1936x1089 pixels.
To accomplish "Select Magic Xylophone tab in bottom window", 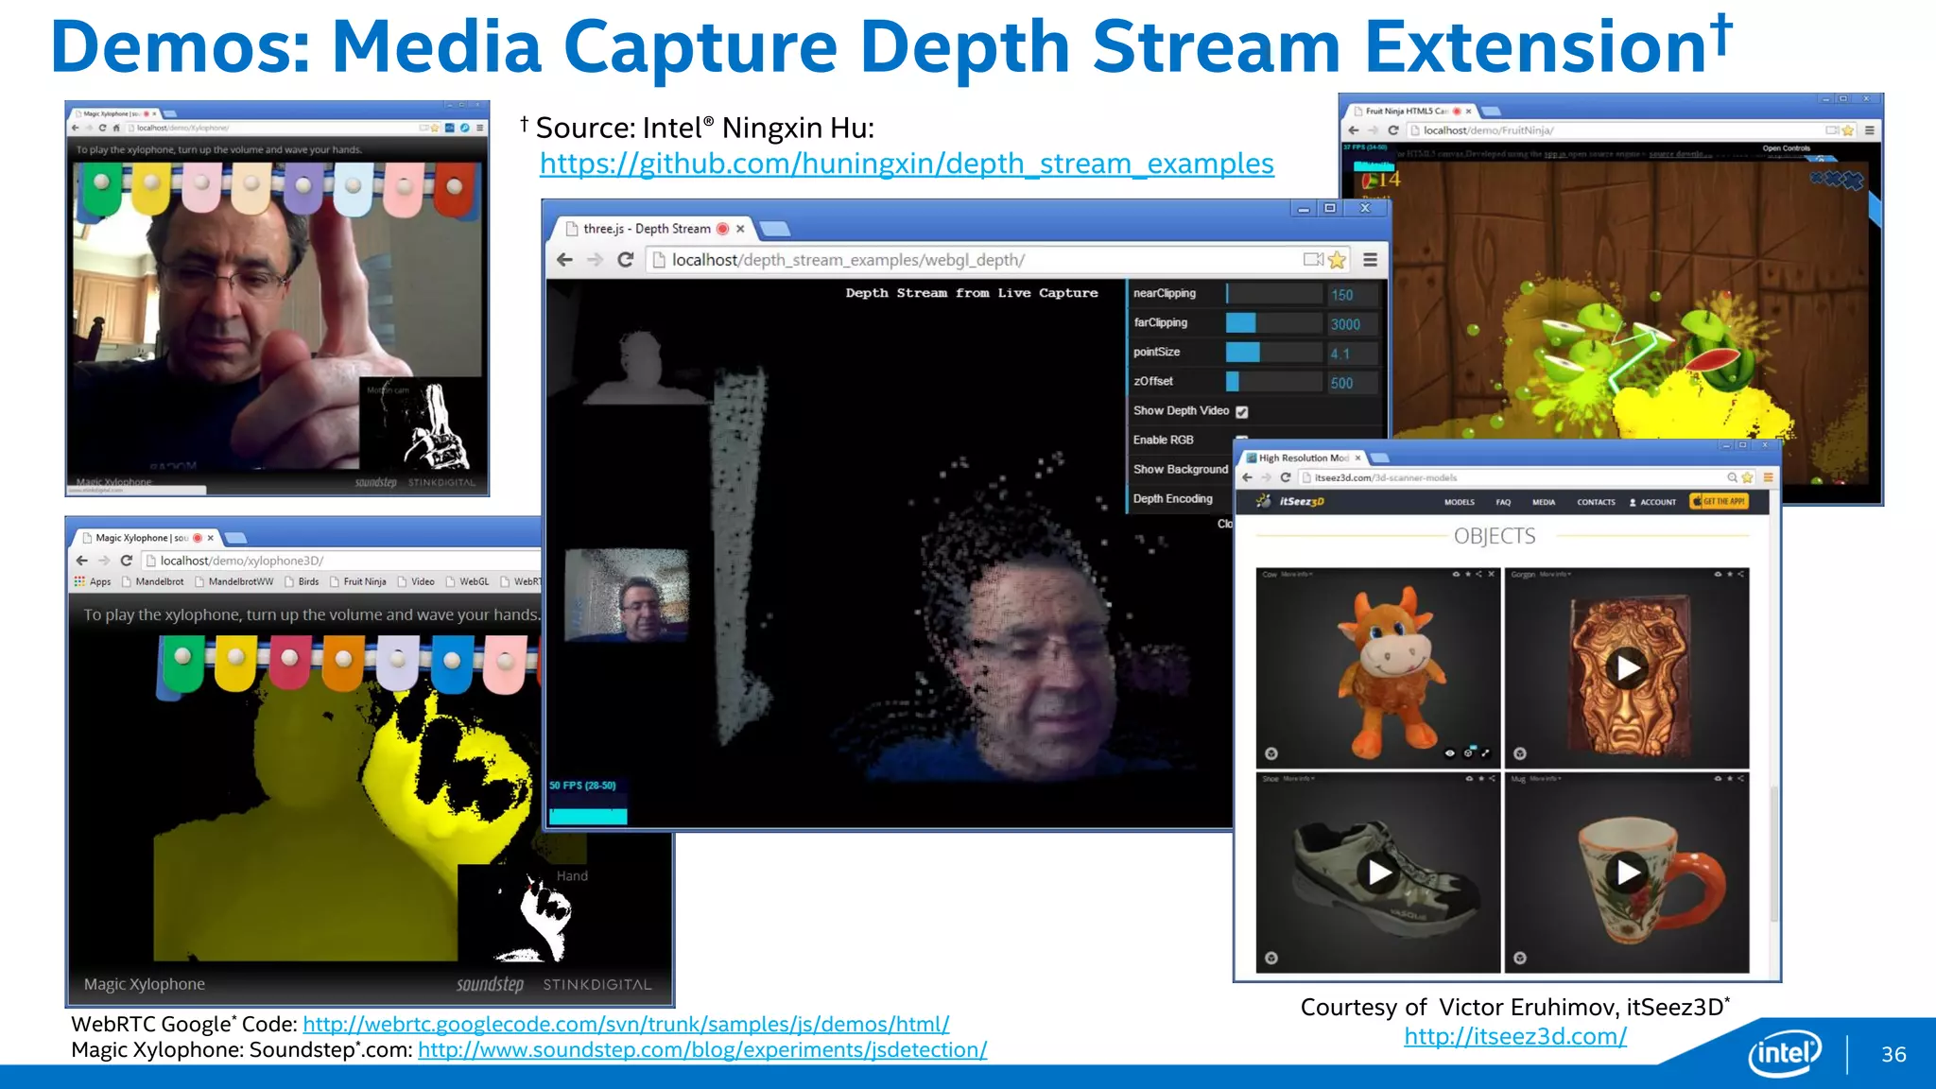I will pyautogui.click(x=142, y=538).
